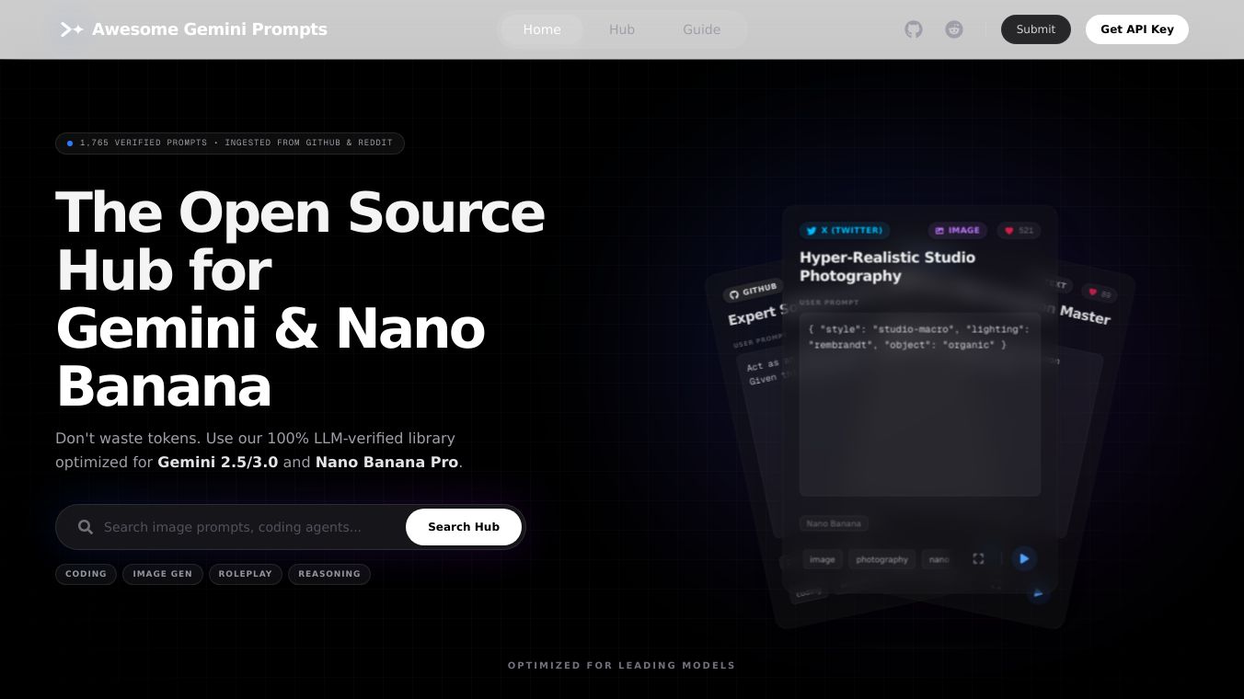
Task: Select the ROLEPLAY category chip
Action: [x=245, y=574]
